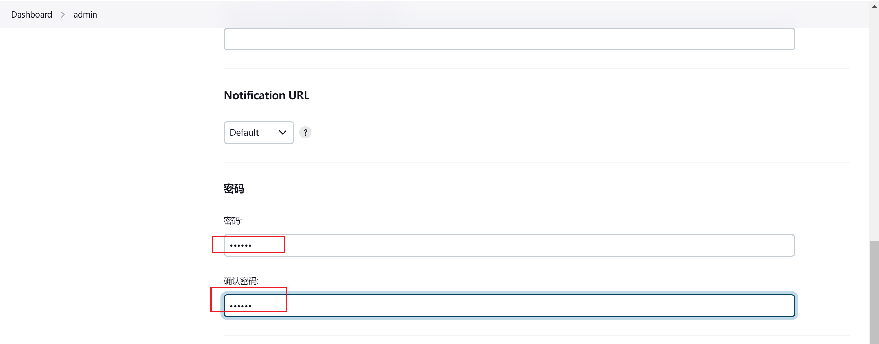Focus the 确认密码 confirm password field
The image size is (879, 344).
[x=509, y=306]
